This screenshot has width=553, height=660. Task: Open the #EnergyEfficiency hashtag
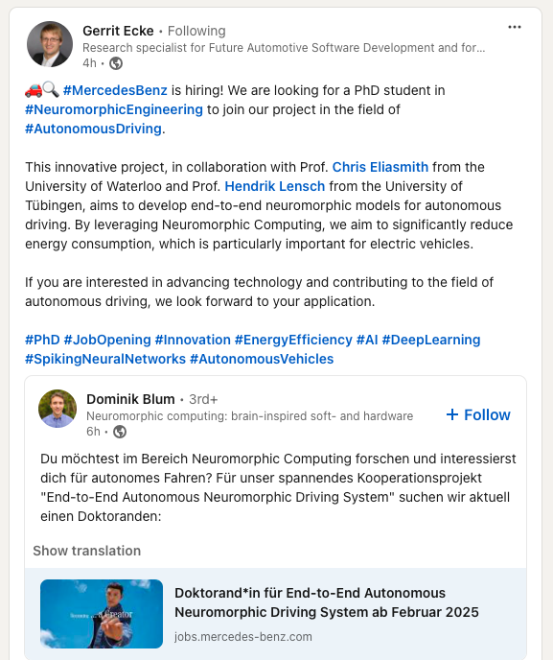293,340
